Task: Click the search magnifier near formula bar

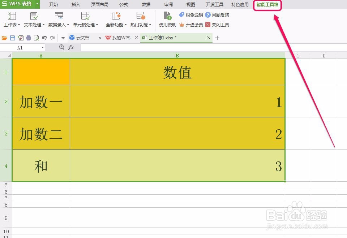Action: (62, 47)
